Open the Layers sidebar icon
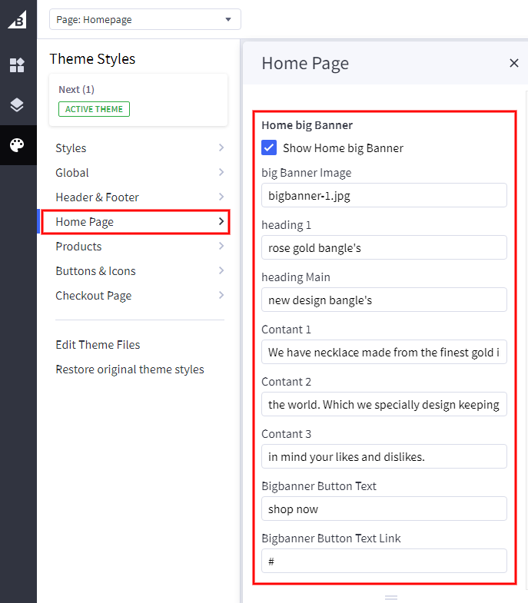The width and height of the screenshot is (528, 603). click(17, 105)
